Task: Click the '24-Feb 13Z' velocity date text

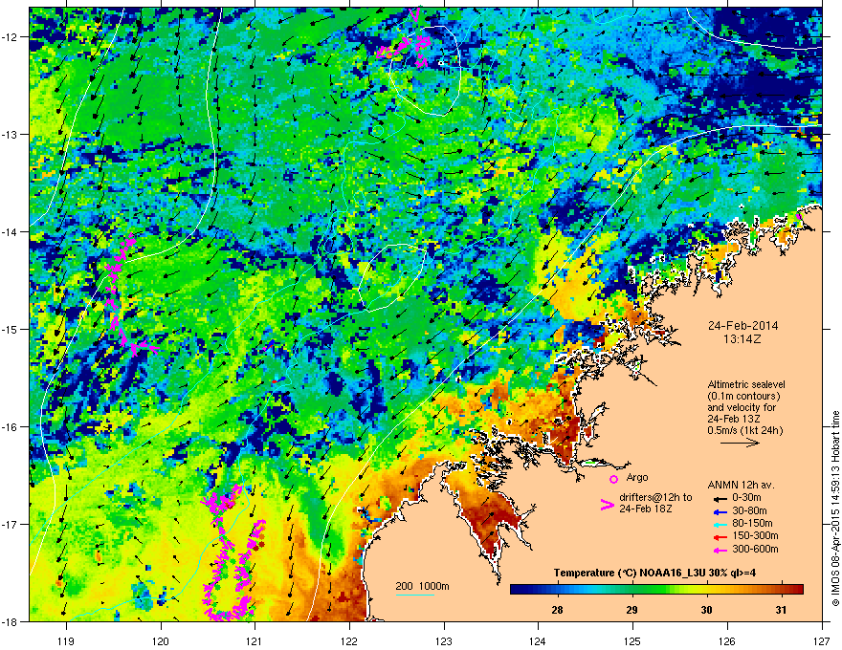Action: [734, 419]
